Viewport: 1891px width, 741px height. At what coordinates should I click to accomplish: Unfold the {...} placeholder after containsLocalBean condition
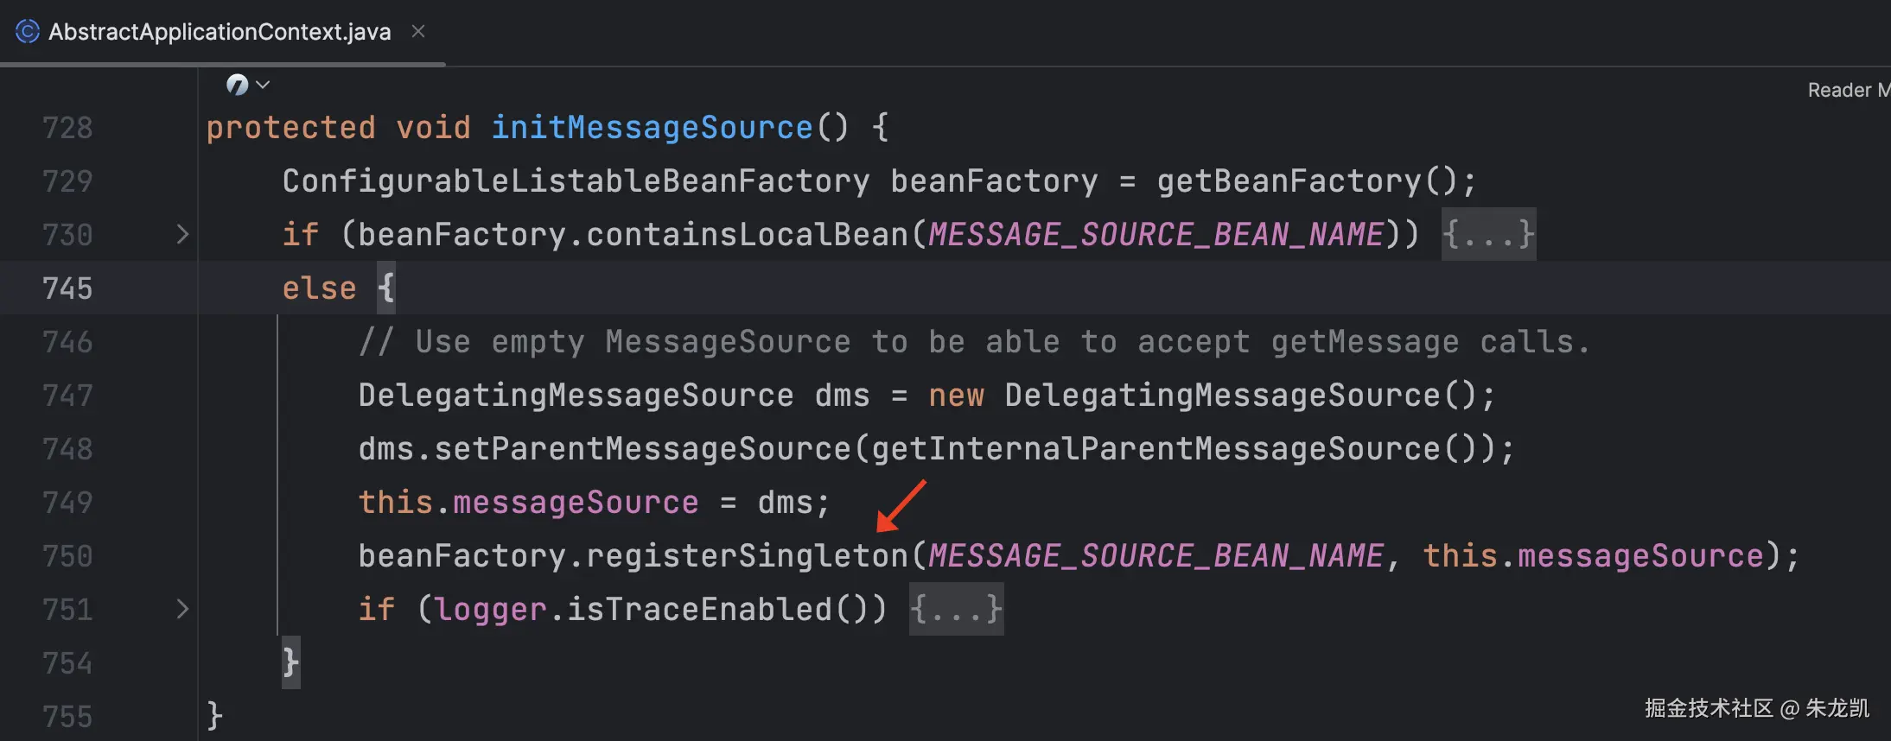coord(1488,234)
